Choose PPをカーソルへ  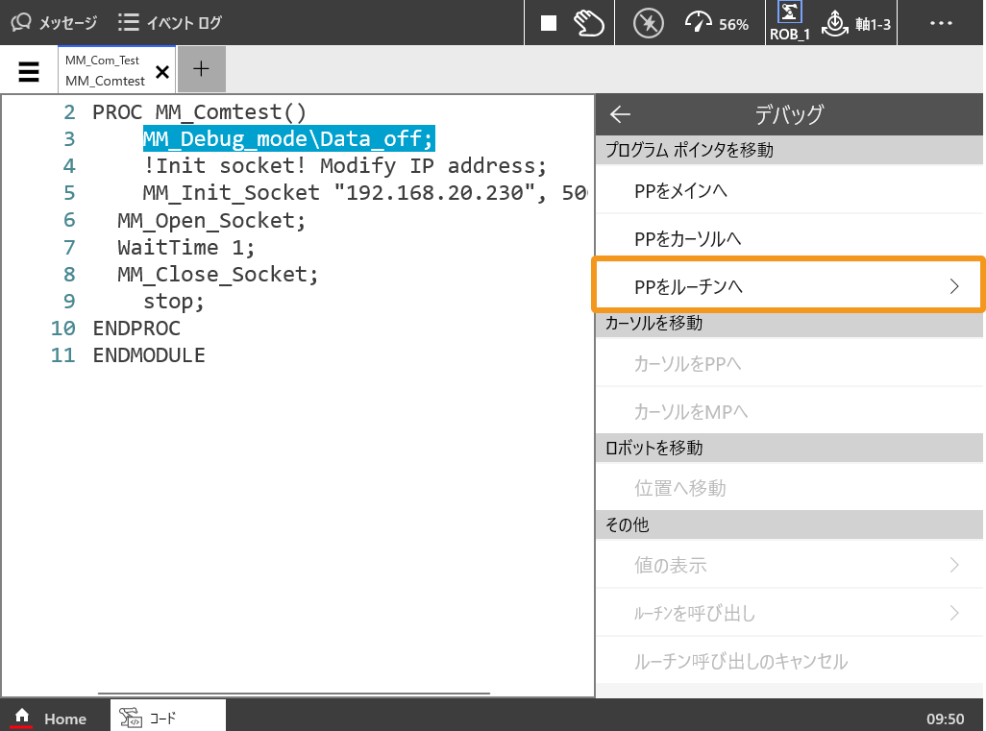coord(789,239)
